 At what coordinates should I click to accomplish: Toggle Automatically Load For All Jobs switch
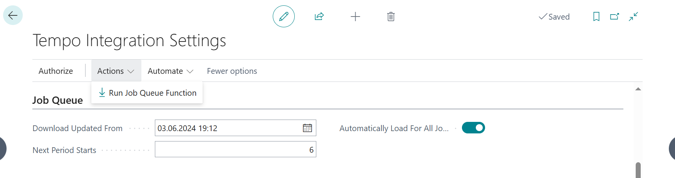[473, 128]
